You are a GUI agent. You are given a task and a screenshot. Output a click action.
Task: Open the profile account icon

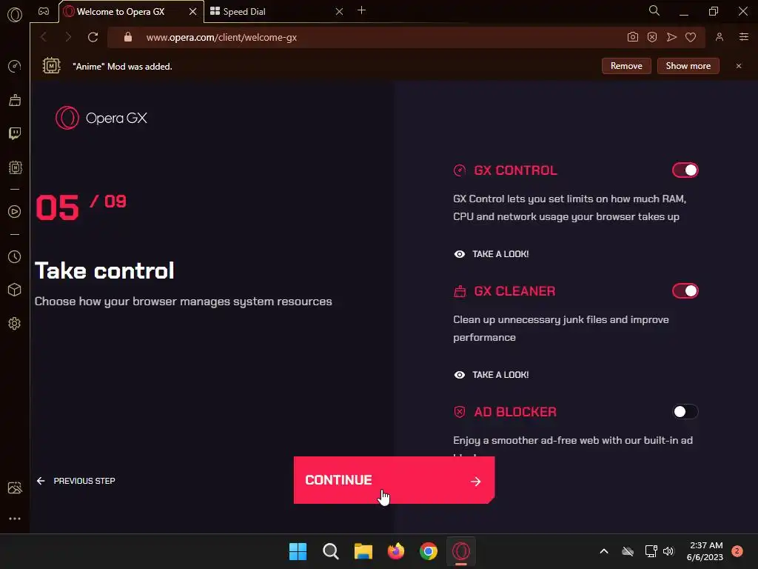[x=720, y=37]
